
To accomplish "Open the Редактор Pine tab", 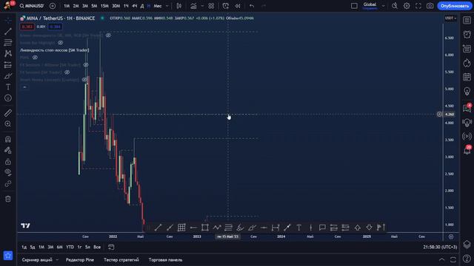I will click(x=80, y=259).
